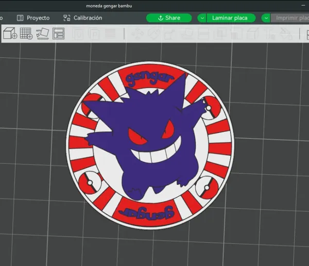Click the Imprimir placa button
Viewport: 309px width, 266px height.
pyautogui.click(x=290, y=18)
